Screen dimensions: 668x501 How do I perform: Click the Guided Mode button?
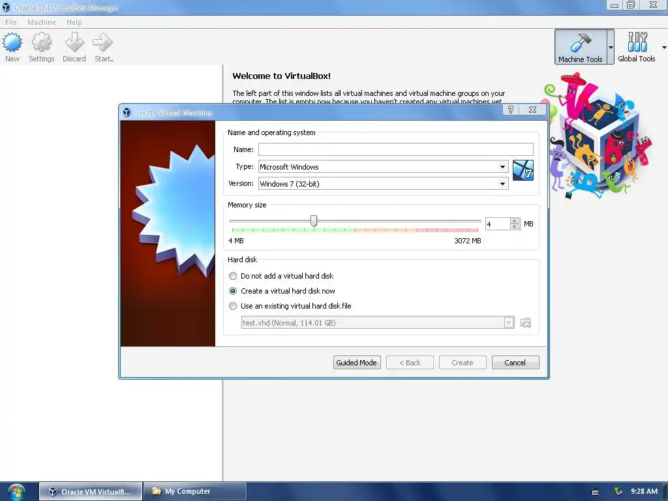point(357,363)
